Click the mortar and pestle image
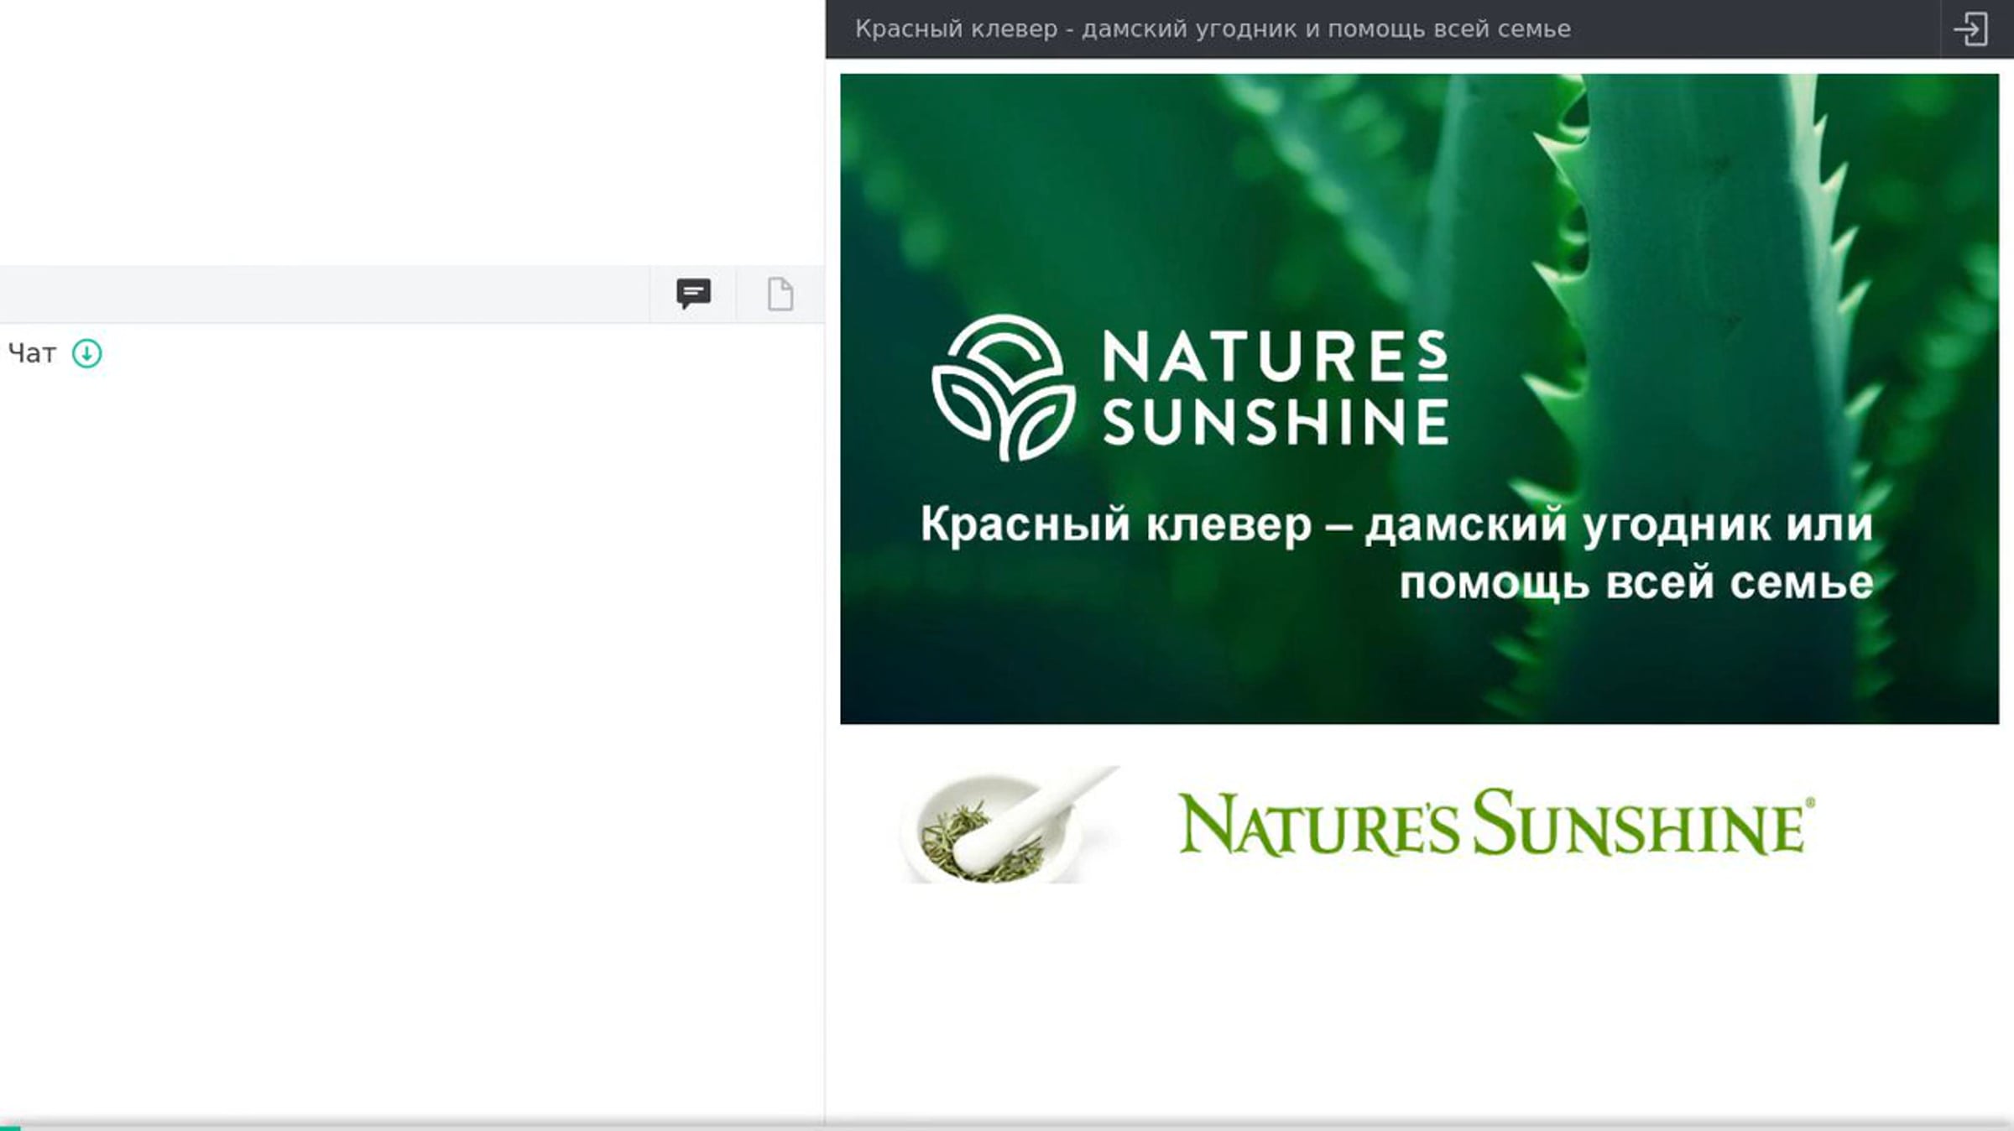Image resolution: width=2014 pixels, height=1131 pixels. point(1010,825)
